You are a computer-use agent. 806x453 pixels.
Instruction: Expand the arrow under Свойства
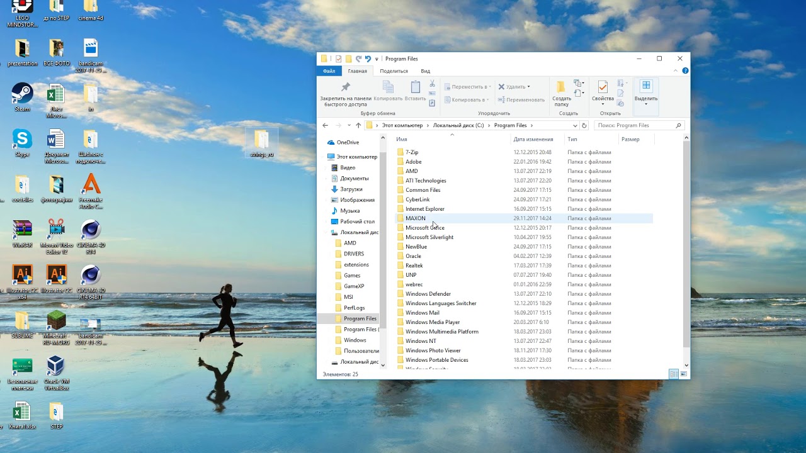pos(603,104)
